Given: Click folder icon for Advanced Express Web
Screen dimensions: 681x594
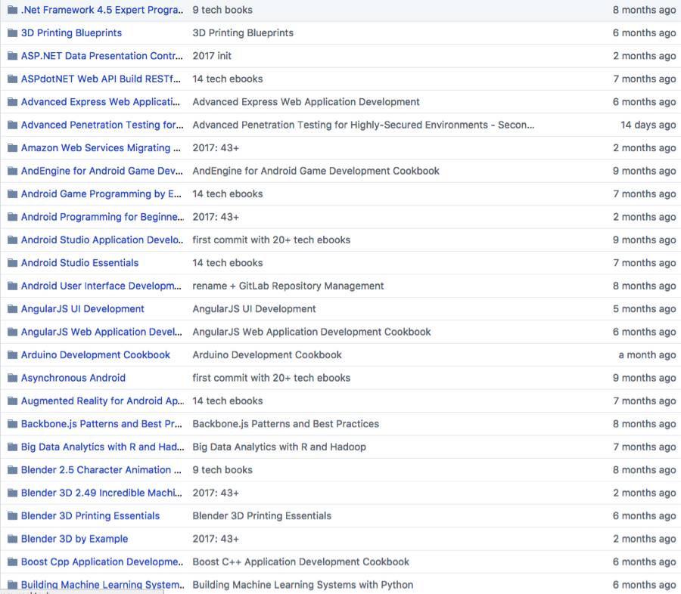Looking at the screenshot, I should point(13,102).
